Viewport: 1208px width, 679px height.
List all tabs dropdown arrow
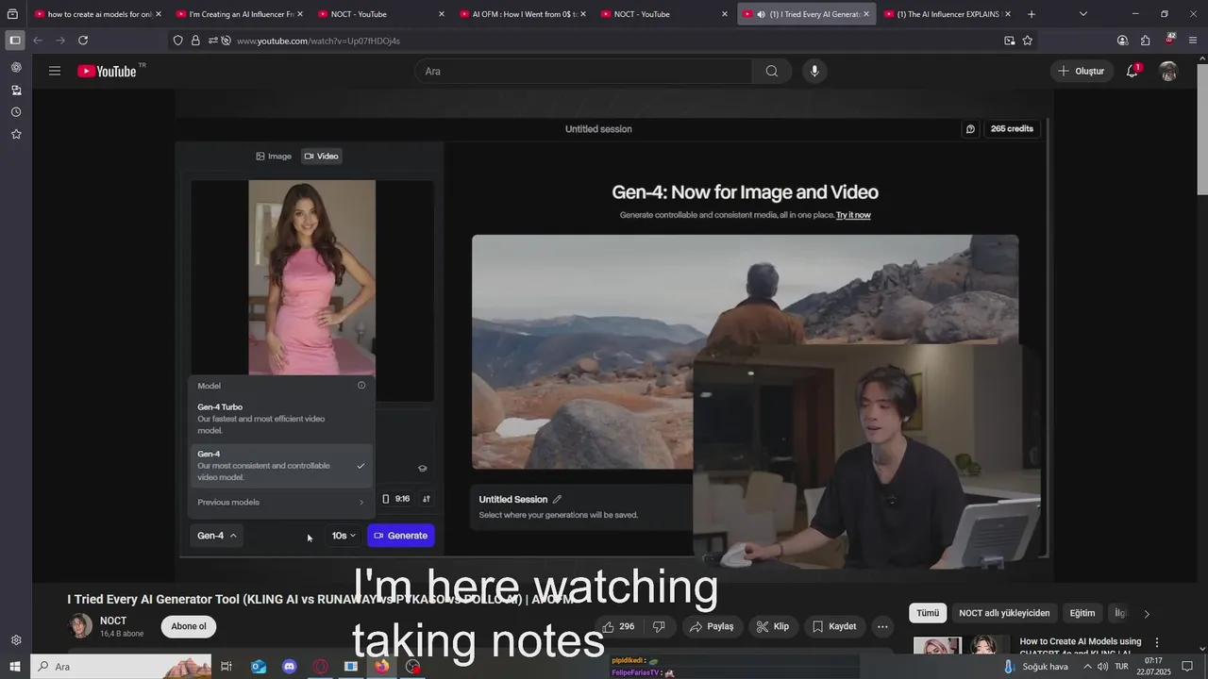point(1082,14)
